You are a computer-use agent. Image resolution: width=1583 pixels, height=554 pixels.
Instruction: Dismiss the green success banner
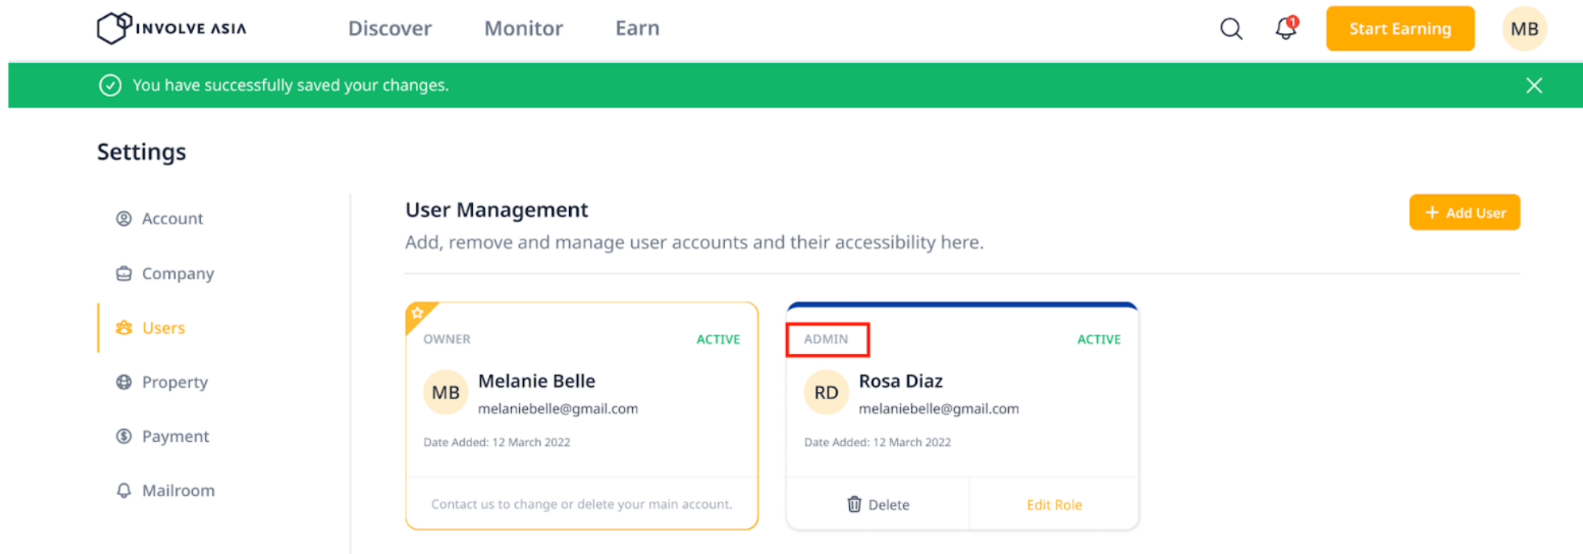(1534, 85)
